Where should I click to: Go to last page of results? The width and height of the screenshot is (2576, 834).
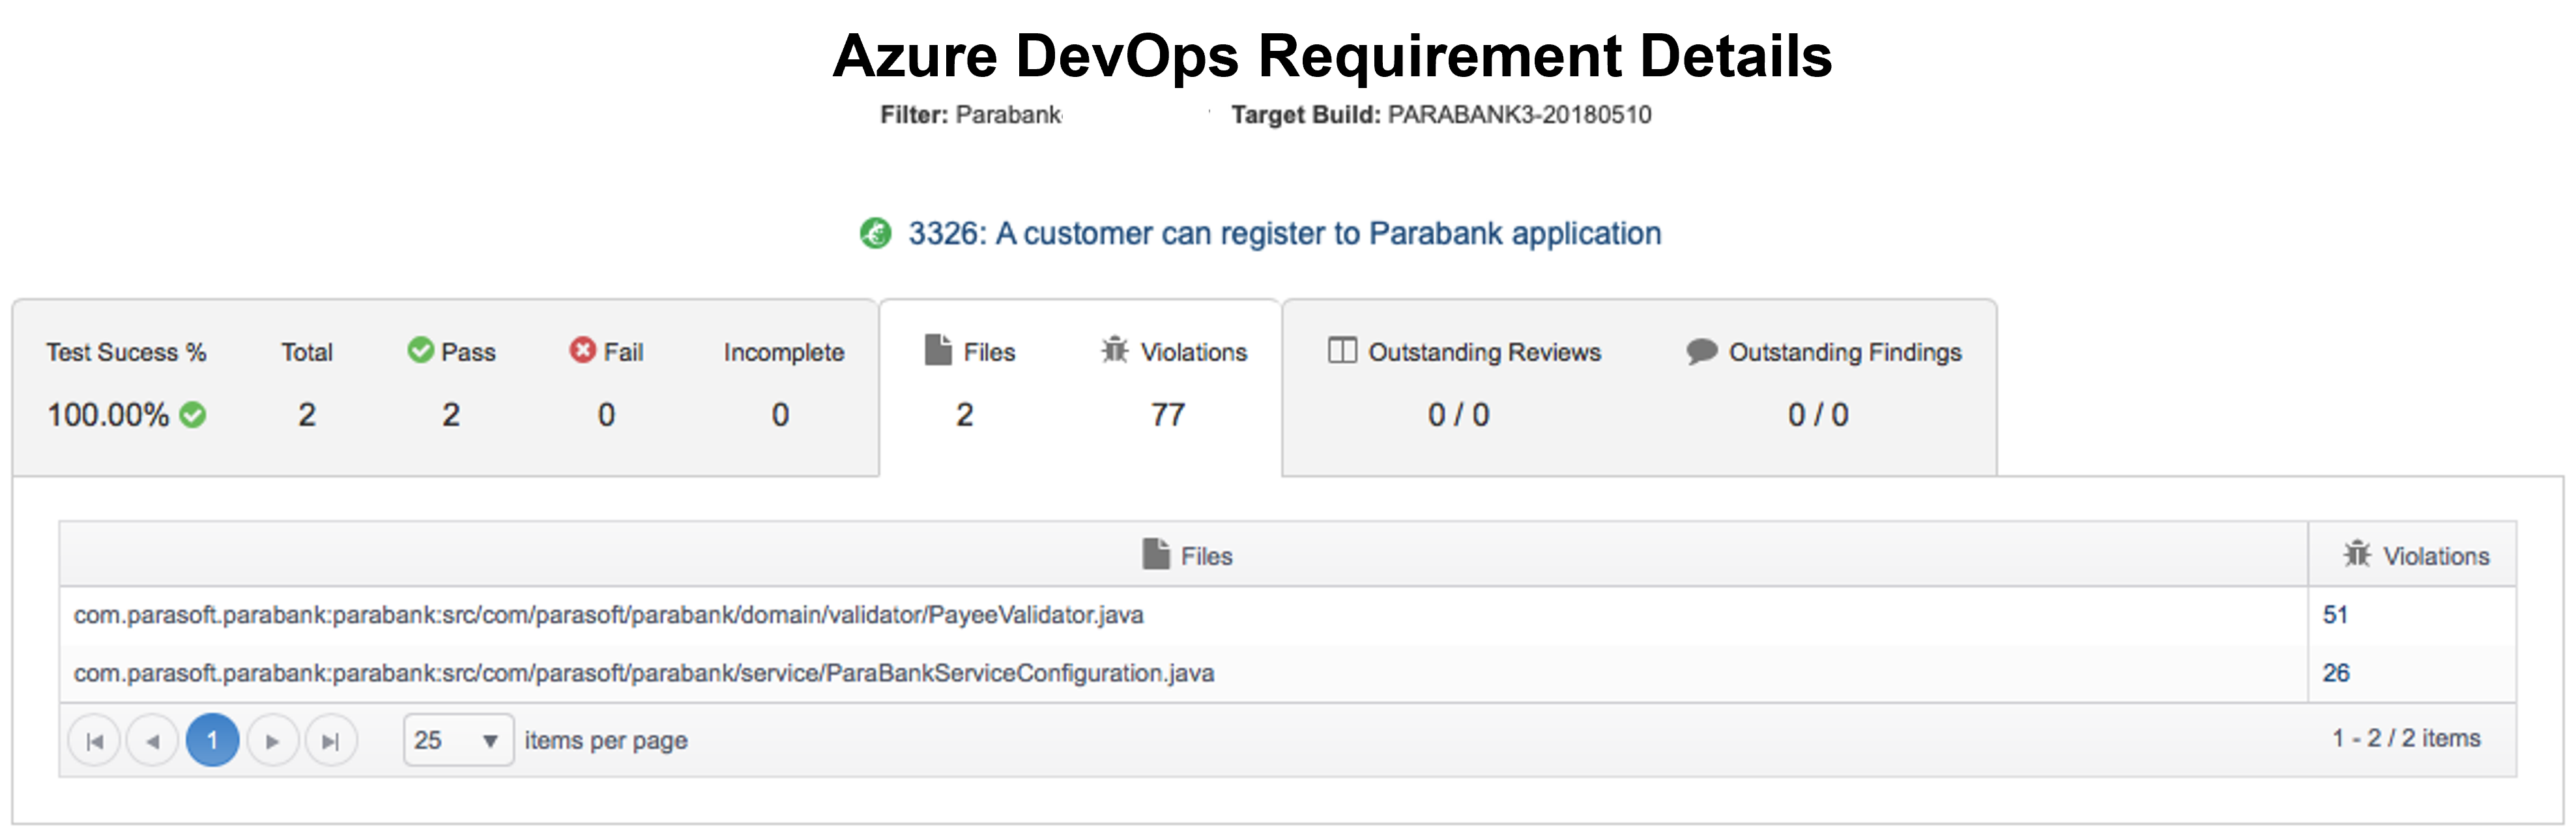coord(331,741)
